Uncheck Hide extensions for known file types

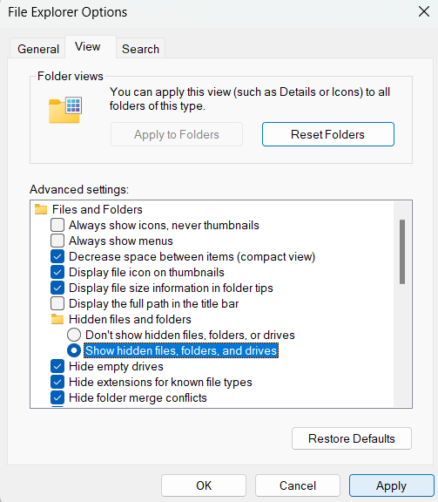coord(57,382)
